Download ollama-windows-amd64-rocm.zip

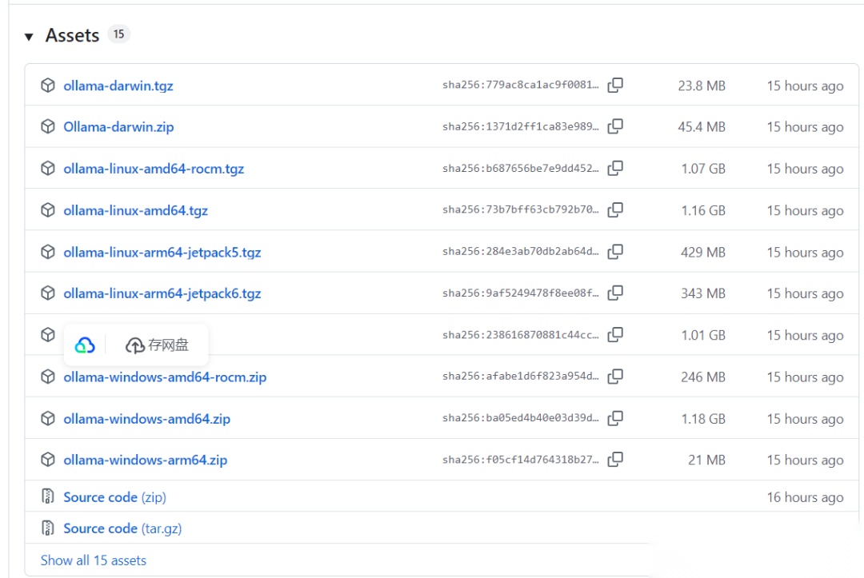coord(165,377)
